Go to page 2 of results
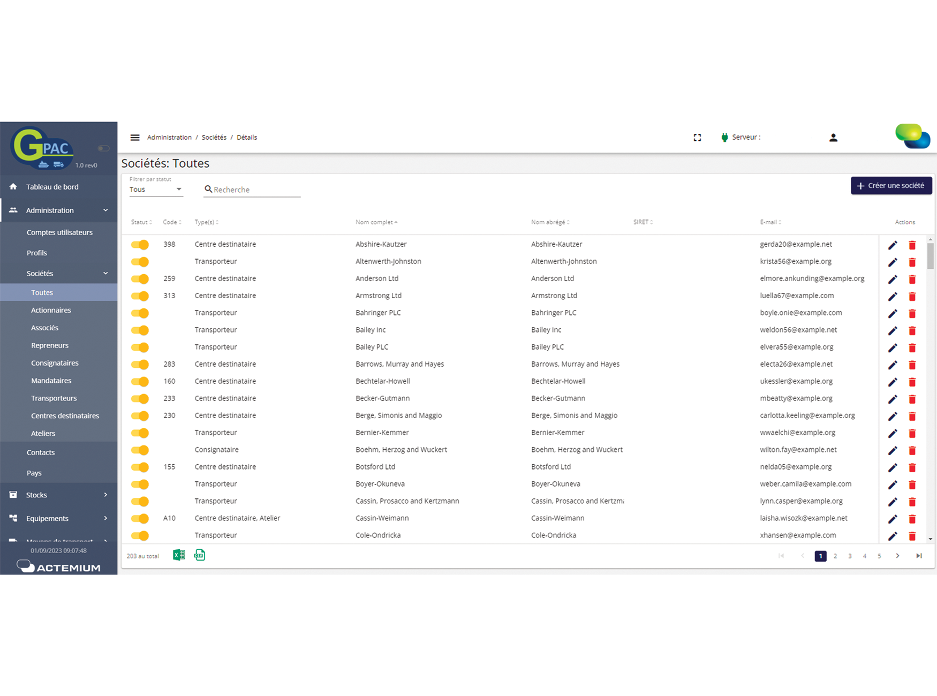Viewport: 937px width, 696px height. (x=835, y=556)
